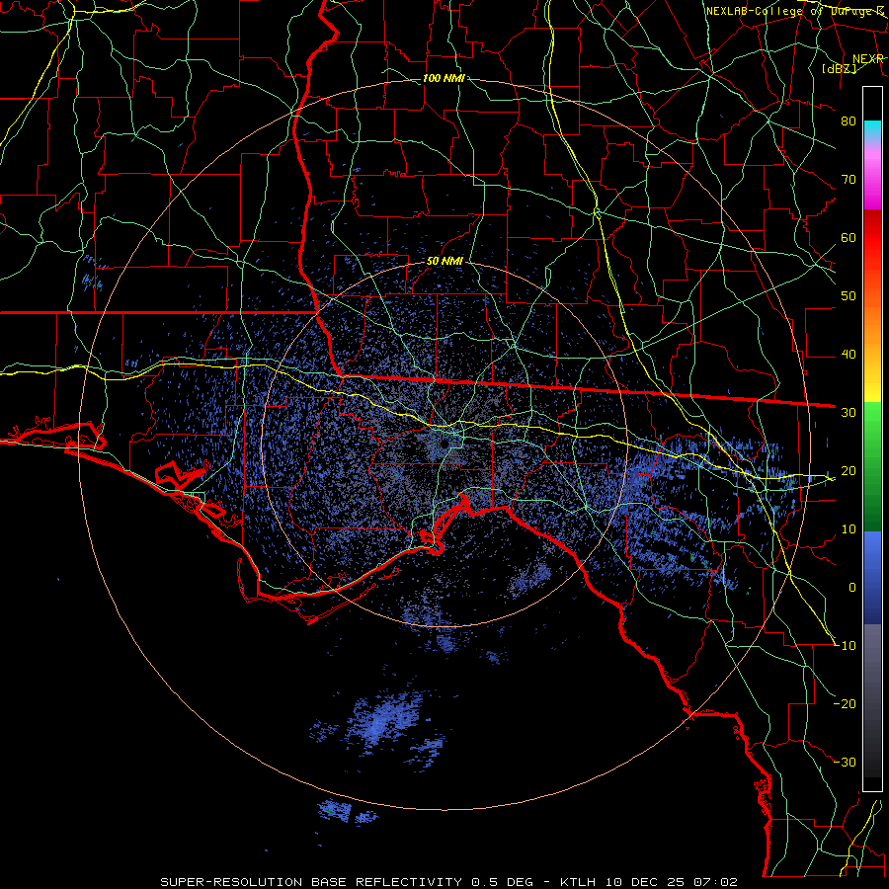889x889 pixels.
Task: Click the 50 dBZ scale value
Action: point(849,296)
